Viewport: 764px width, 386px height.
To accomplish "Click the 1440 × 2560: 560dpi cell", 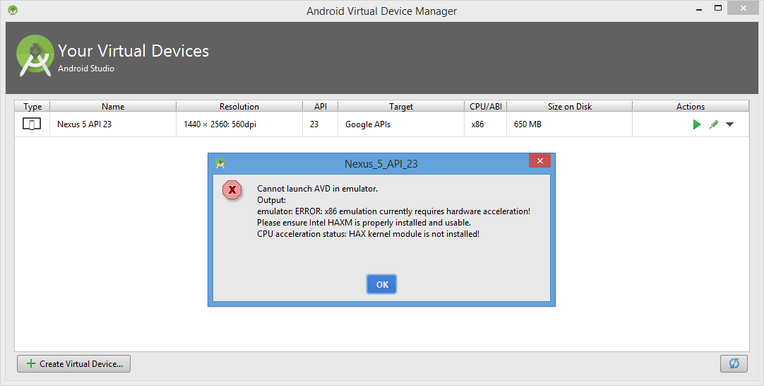I will pos(239,124).
